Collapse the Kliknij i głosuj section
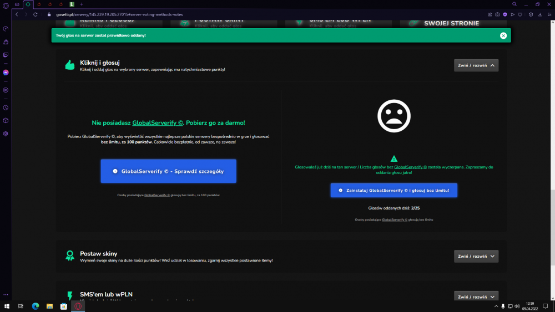Screen dimensions: 555x312 click(476, 65)
